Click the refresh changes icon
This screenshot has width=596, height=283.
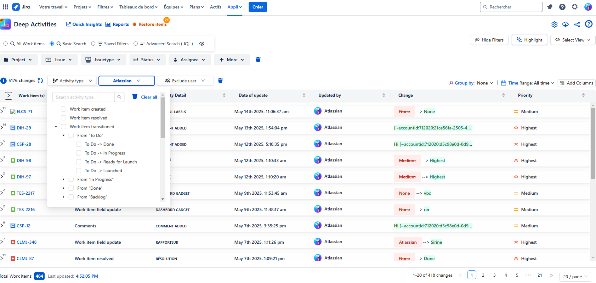tap(40, 81)
